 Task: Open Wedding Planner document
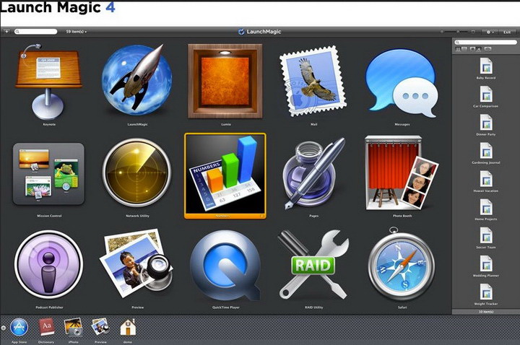tap(486, 266)
